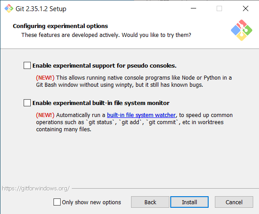Click the winpty description paragraph under pseudo consoles
The width and height of the screenshot is (259, 214).
(x=134, y=81)
